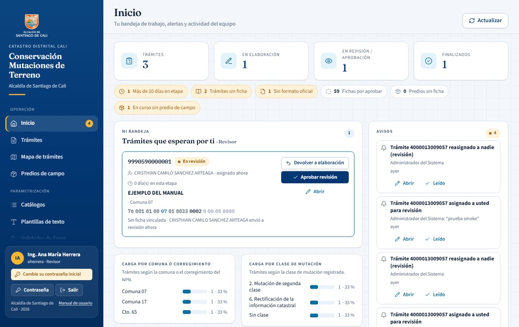The image size is (519, 327).
Task: Click the clock icon in Más de 10 días chip
Action: (x=121, y=92)
